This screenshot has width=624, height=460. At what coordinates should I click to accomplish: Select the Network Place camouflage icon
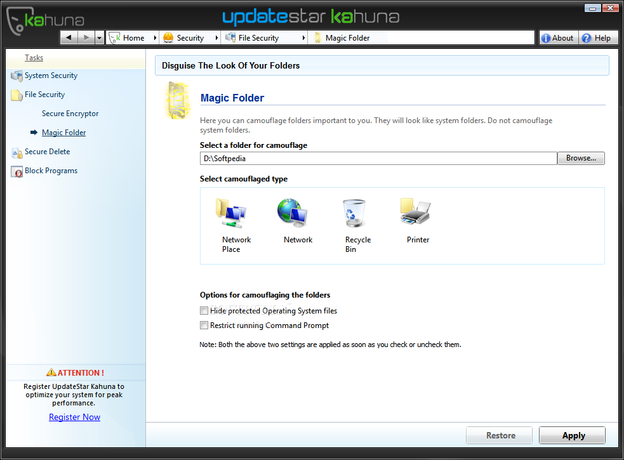coord(231,213)
